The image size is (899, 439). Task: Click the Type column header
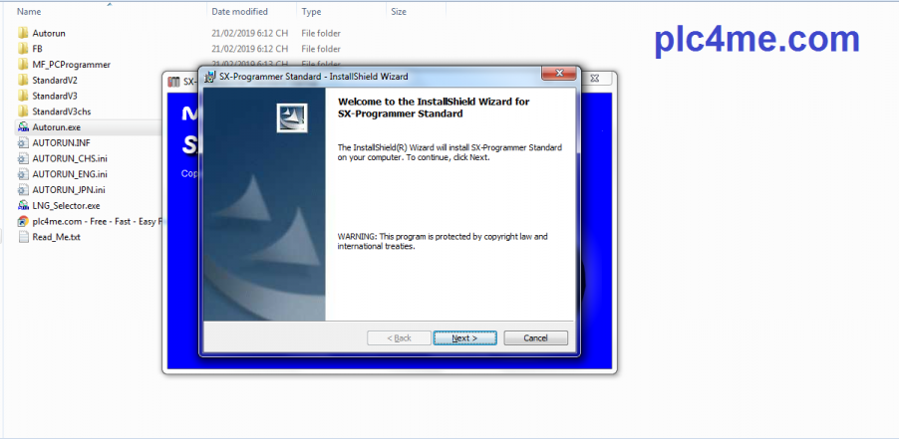point(311,12)
